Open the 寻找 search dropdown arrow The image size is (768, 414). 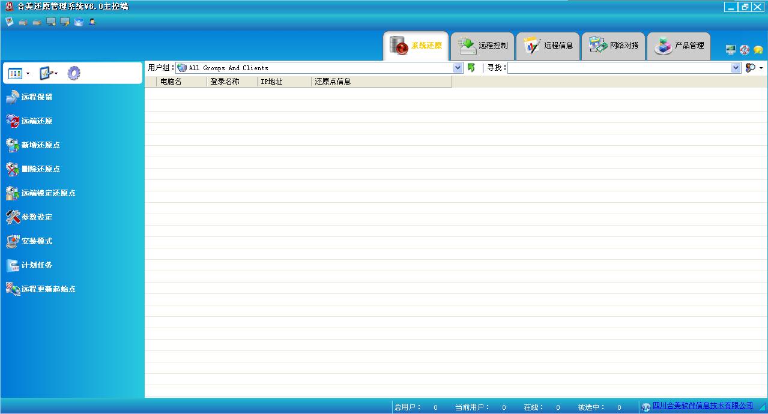[x=736, y=68]
